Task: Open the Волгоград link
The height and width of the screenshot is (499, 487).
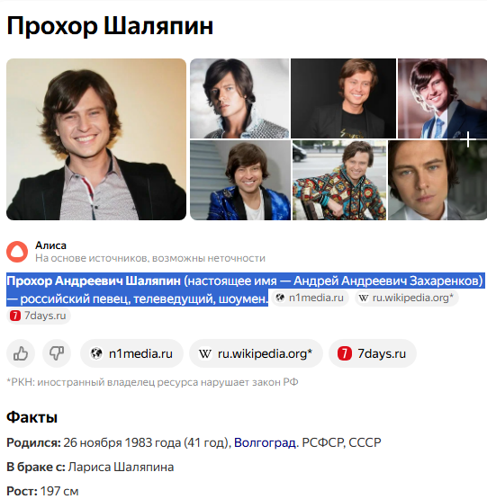Action: 265,442
